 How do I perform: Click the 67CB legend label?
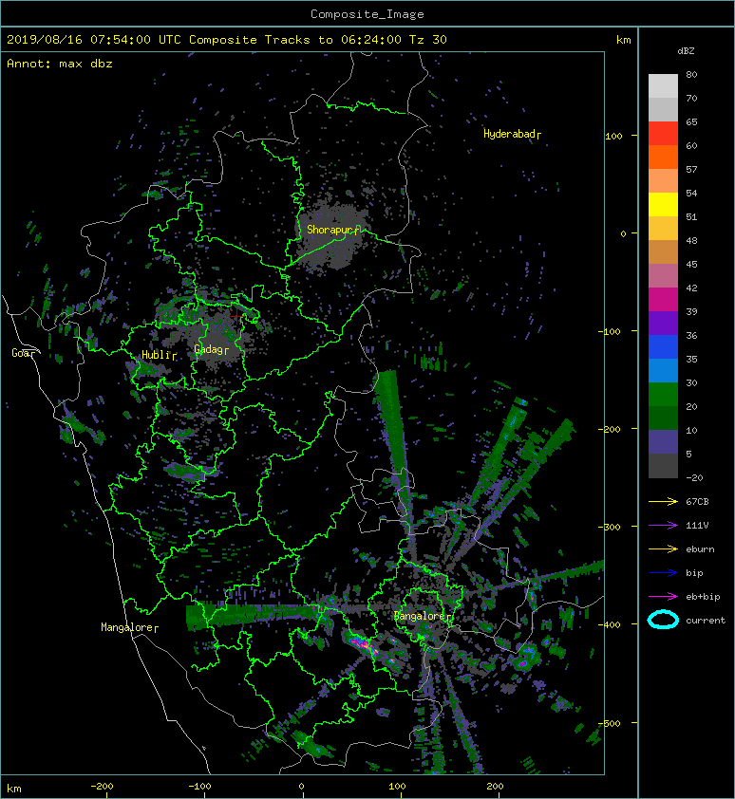(697, 502)
